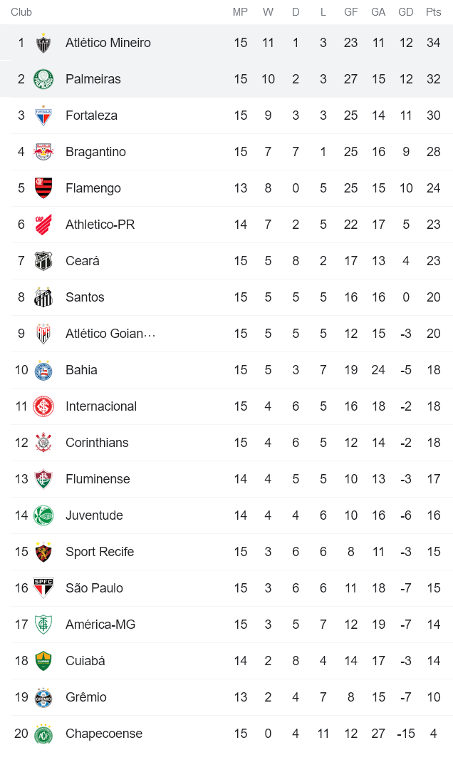Sort the table by Pts column

pos(433,12)
